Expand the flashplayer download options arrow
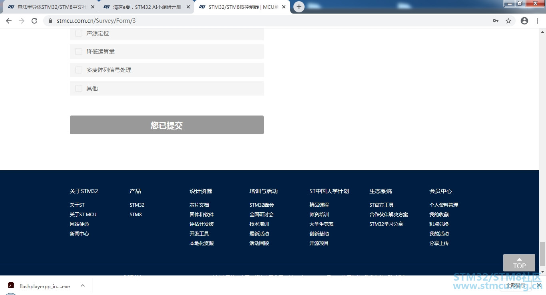Image resolution: width=546 pixels, height=295 pixels. [x=83, y=286]
